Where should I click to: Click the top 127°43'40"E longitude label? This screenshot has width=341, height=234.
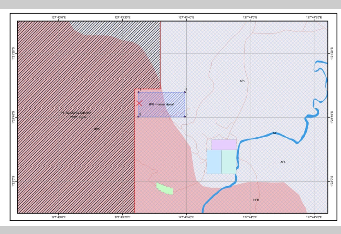(x=186, y=17)
